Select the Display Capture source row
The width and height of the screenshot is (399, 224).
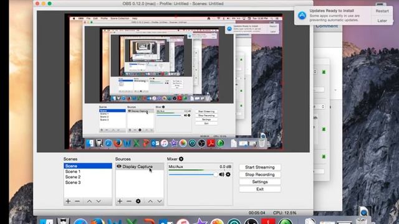140,167
